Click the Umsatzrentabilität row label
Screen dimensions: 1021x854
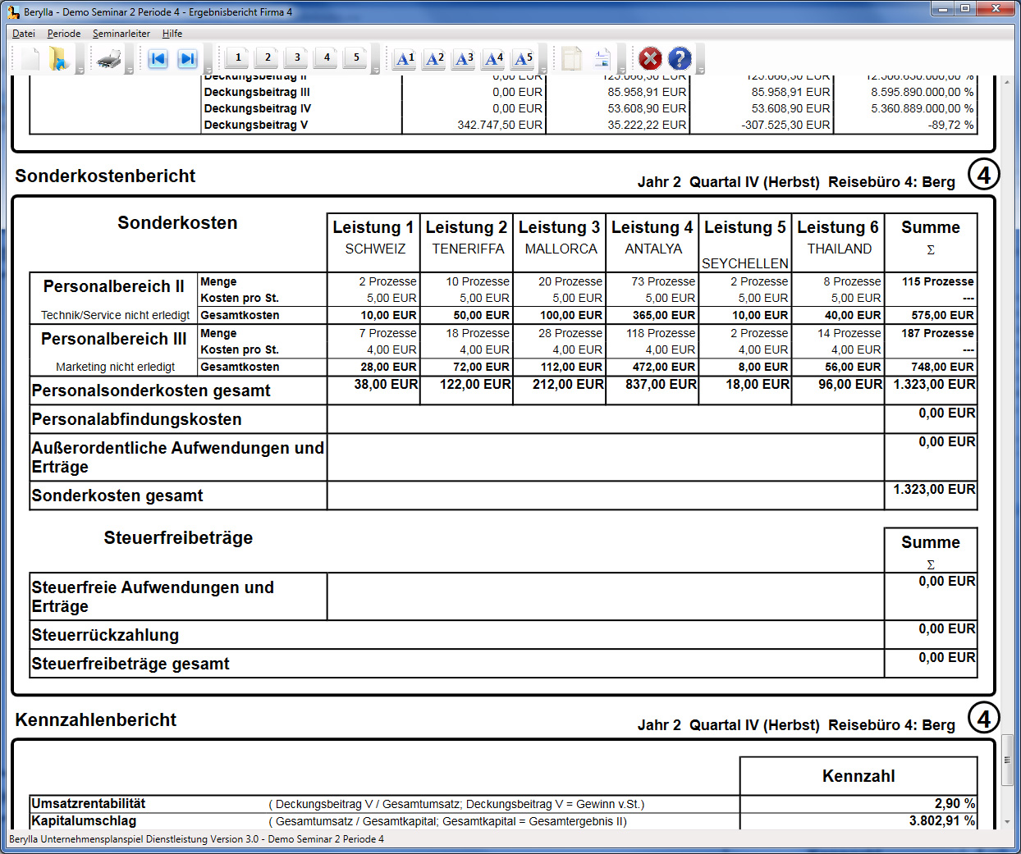[x=88, y=803]
